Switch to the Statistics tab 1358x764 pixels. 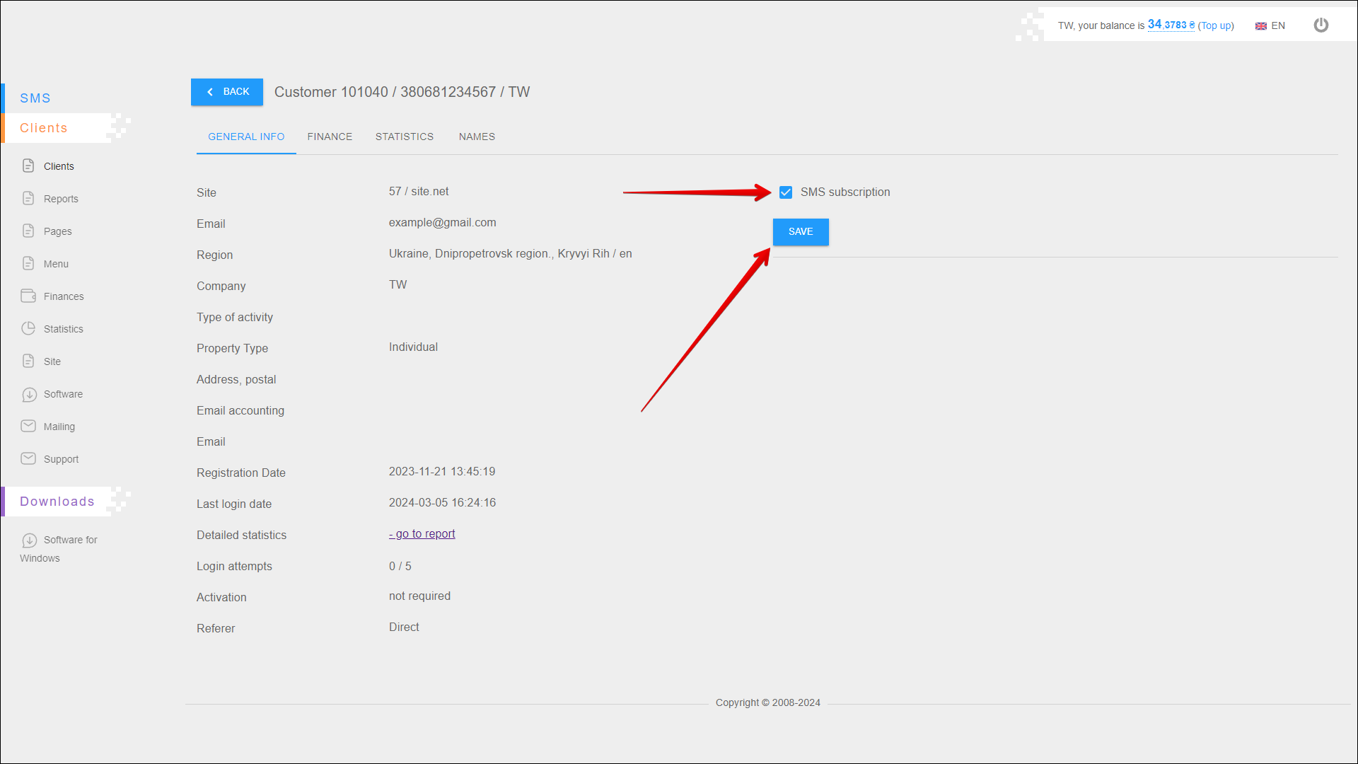(x=405, y=137)
